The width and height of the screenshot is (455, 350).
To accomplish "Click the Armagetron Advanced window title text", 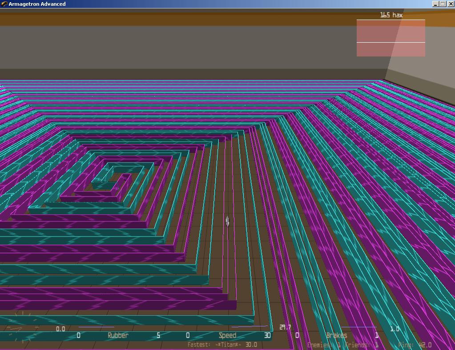I will coord(37,4).
